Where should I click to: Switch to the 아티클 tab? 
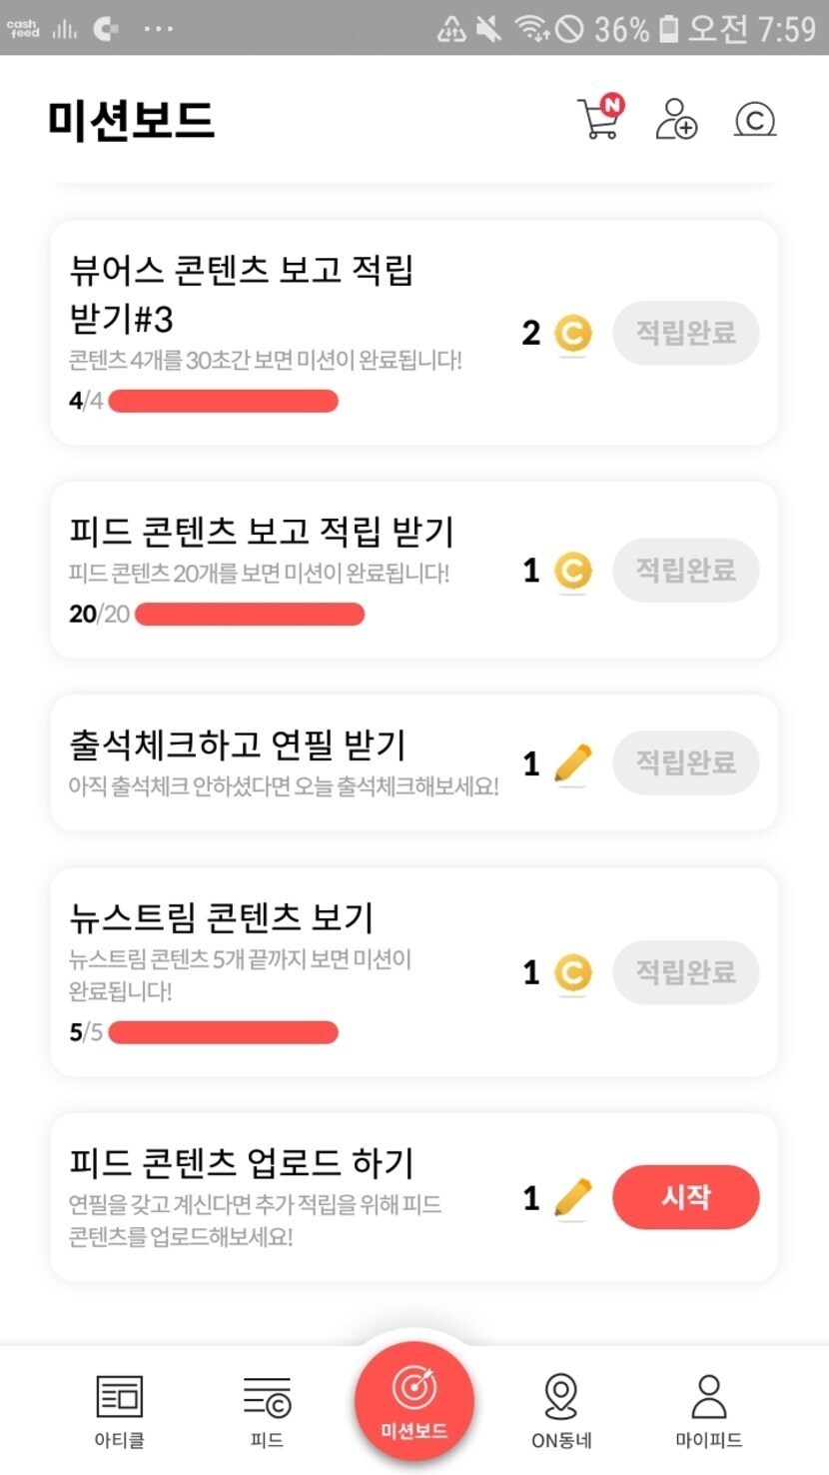120,1409
